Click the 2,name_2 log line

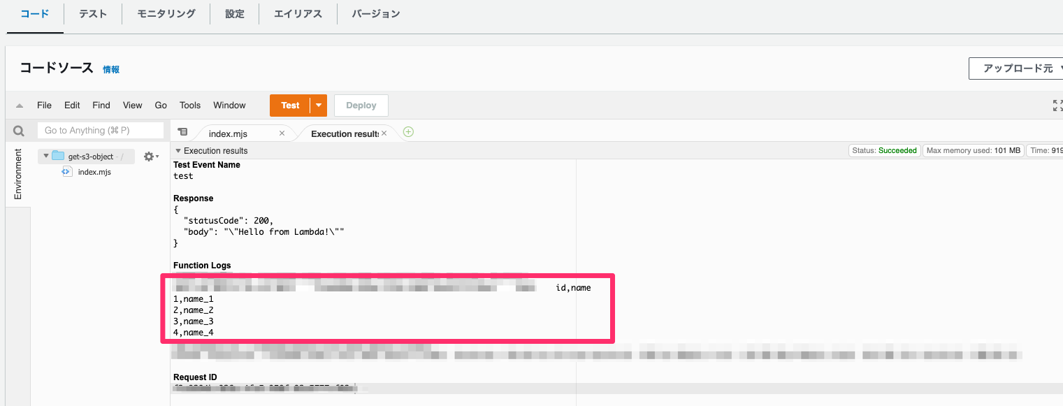(194, 310)
